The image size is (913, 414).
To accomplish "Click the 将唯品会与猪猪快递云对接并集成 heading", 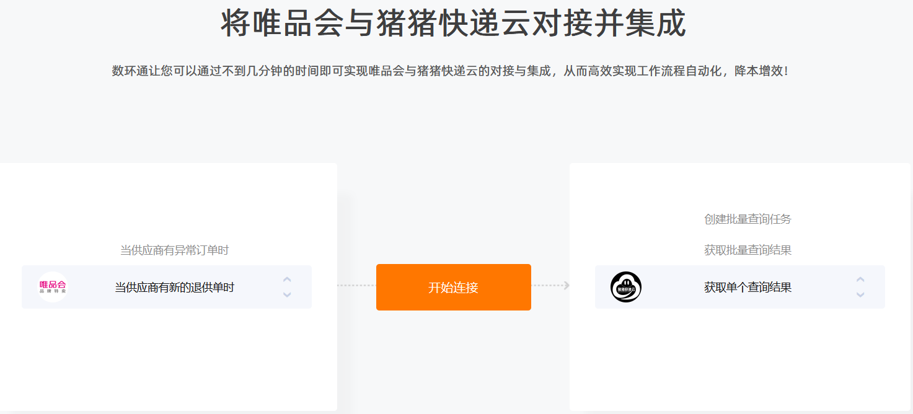I will (x=454, y=24).
